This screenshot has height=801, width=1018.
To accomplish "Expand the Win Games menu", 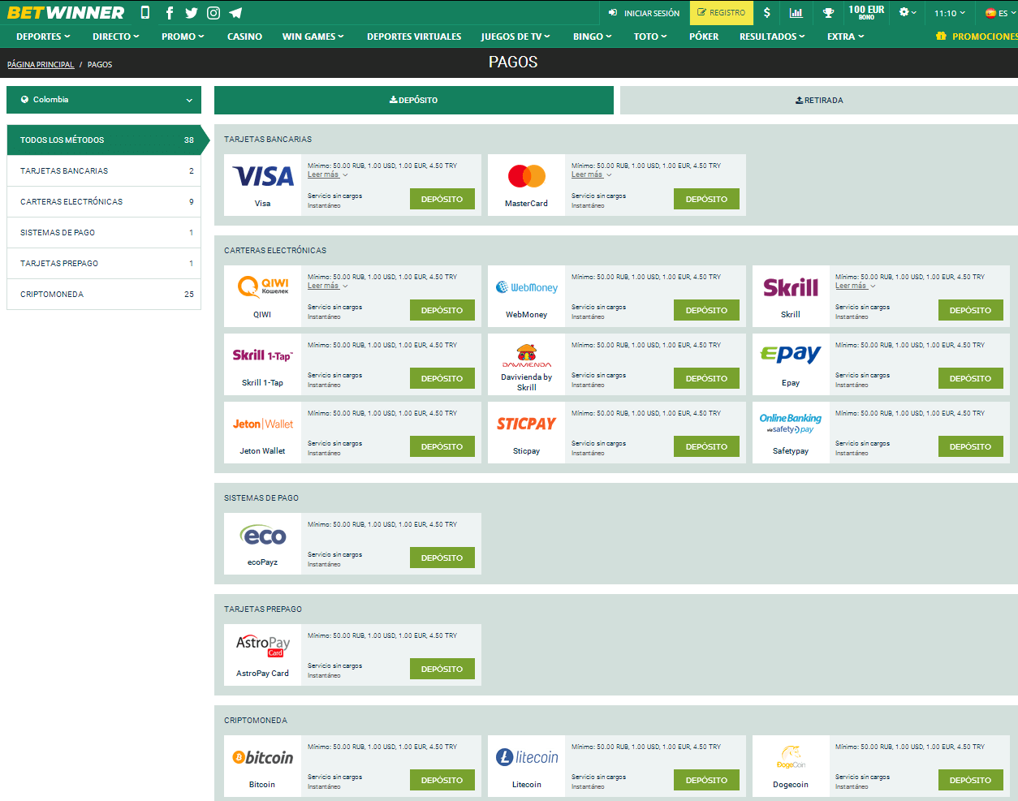I will coord(313,37).
